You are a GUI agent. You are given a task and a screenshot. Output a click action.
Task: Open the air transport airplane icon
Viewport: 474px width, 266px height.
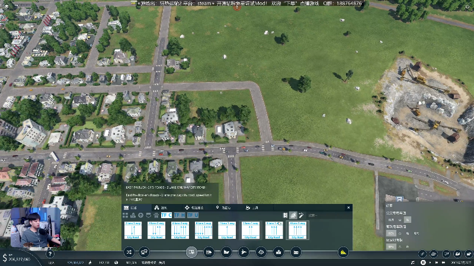tap(244, 252)
